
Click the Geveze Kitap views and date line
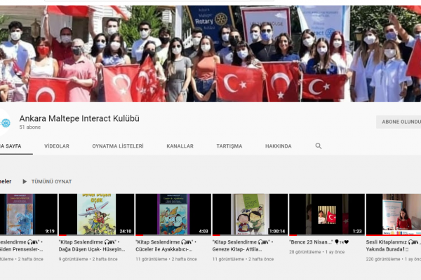[243, 260]
